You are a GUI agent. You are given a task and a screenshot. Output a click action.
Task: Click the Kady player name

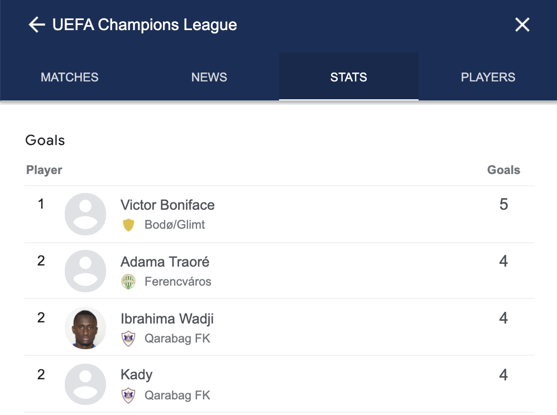click(137, 375)
